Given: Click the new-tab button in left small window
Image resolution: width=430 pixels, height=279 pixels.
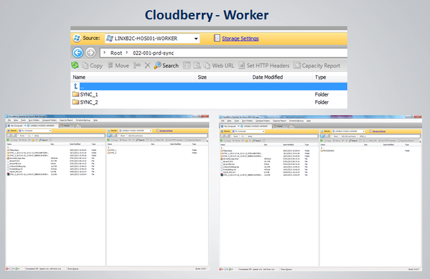Looking at the screenshot, I should pyautogui.click(x=78, y=126).
